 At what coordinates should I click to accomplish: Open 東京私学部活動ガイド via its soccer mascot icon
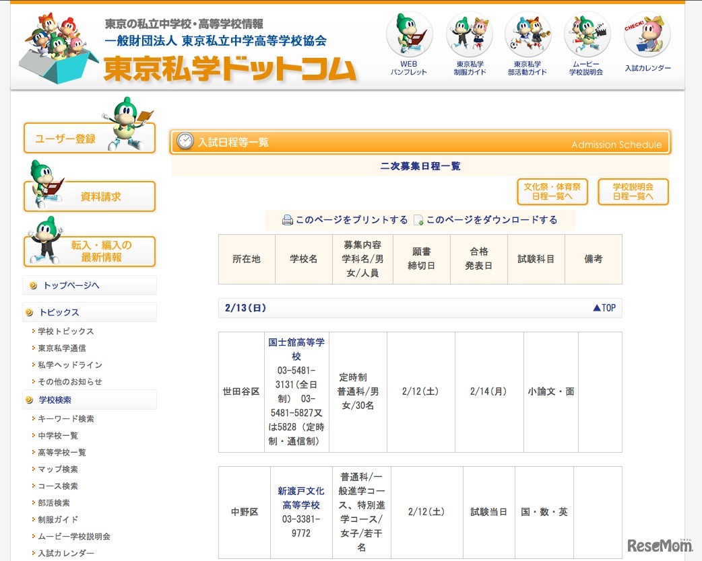tap(528, 34)
